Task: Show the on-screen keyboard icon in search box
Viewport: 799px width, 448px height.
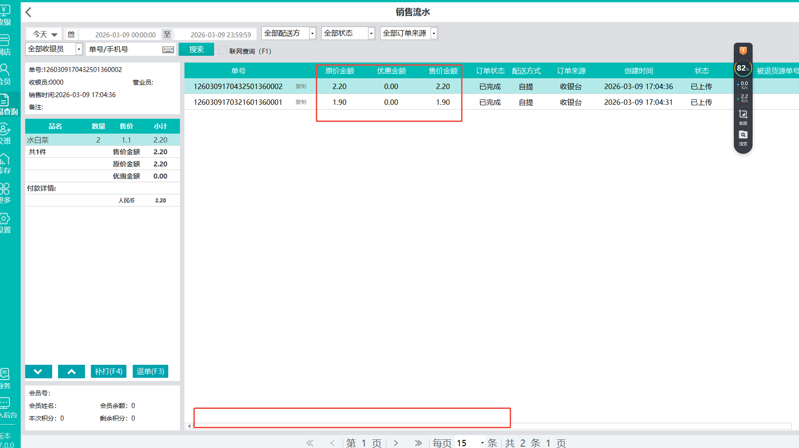Action: [x=168, y=49]
